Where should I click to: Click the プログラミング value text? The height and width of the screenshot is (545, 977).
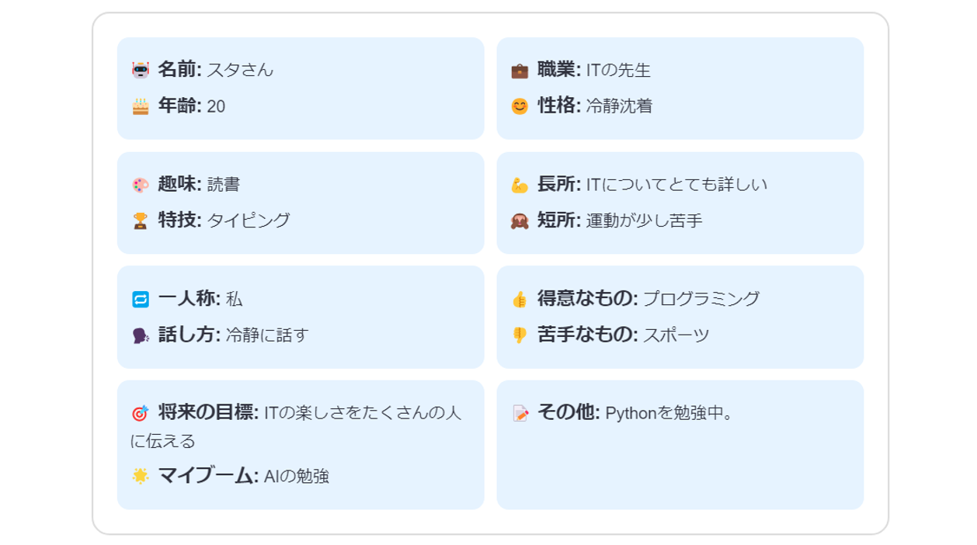[x=701, y=299]
